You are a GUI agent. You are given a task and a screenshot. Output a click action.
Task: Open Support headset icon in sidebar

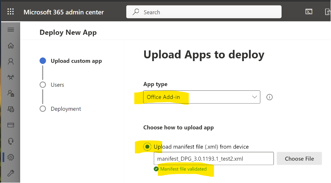[11, 141]
